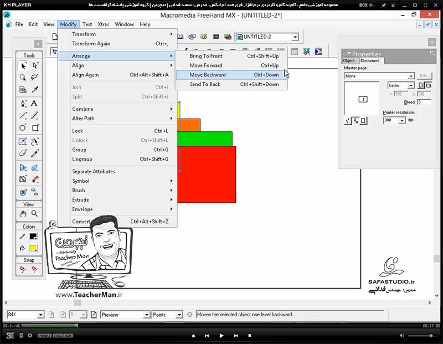Choose Bring To Front
The width and height of the screenshot is (443, 344).
point(231,56)
